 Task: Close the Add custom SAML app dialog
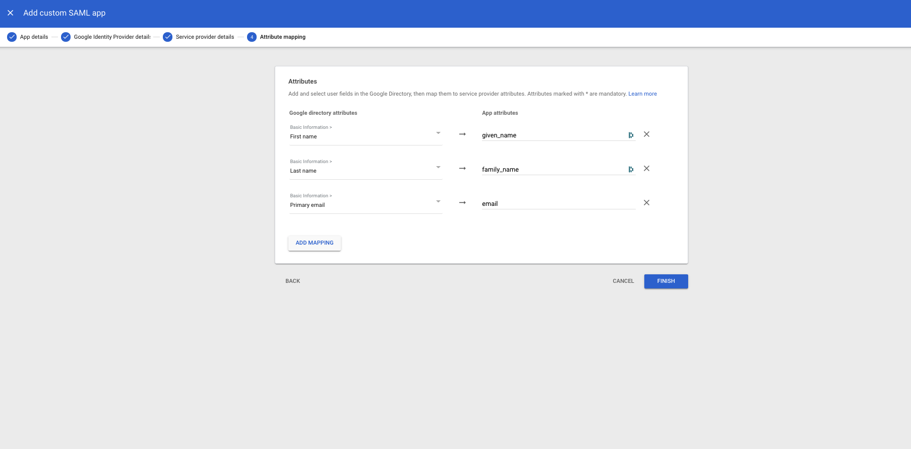[10, 13]
